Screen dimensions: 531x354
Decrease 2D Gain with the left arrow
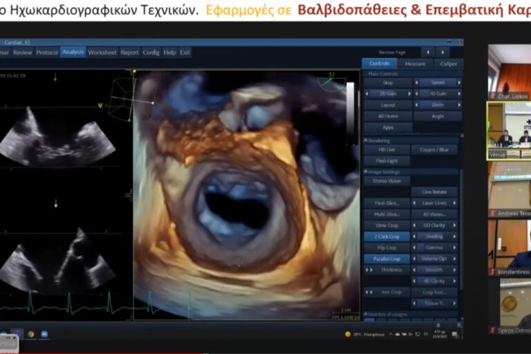pyautogui.click(x=366, y=93)
